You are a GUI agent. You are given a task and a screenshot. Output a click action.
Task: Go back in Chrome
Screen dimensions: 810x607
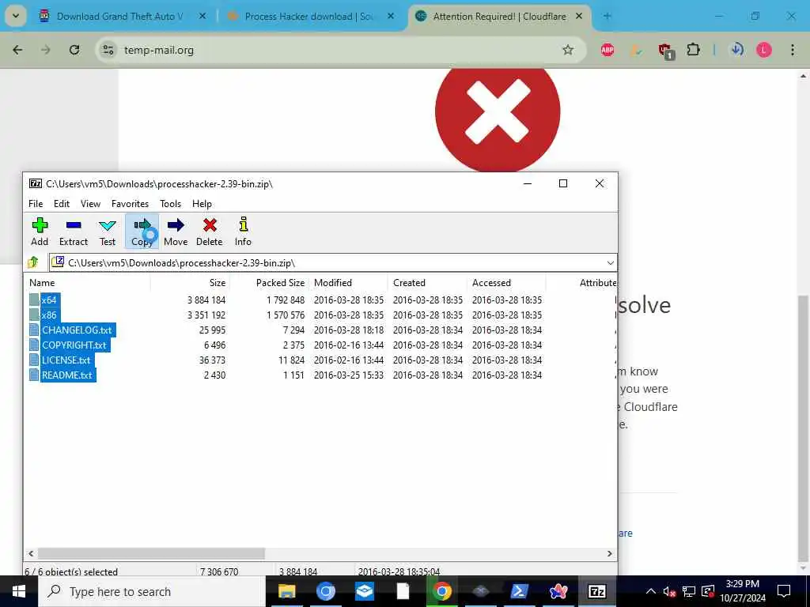point(17,50)
